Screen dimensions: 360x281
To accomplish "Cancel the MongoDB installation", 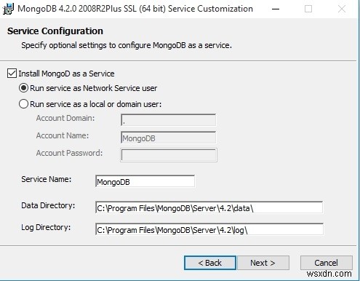I will pos(327,263).
